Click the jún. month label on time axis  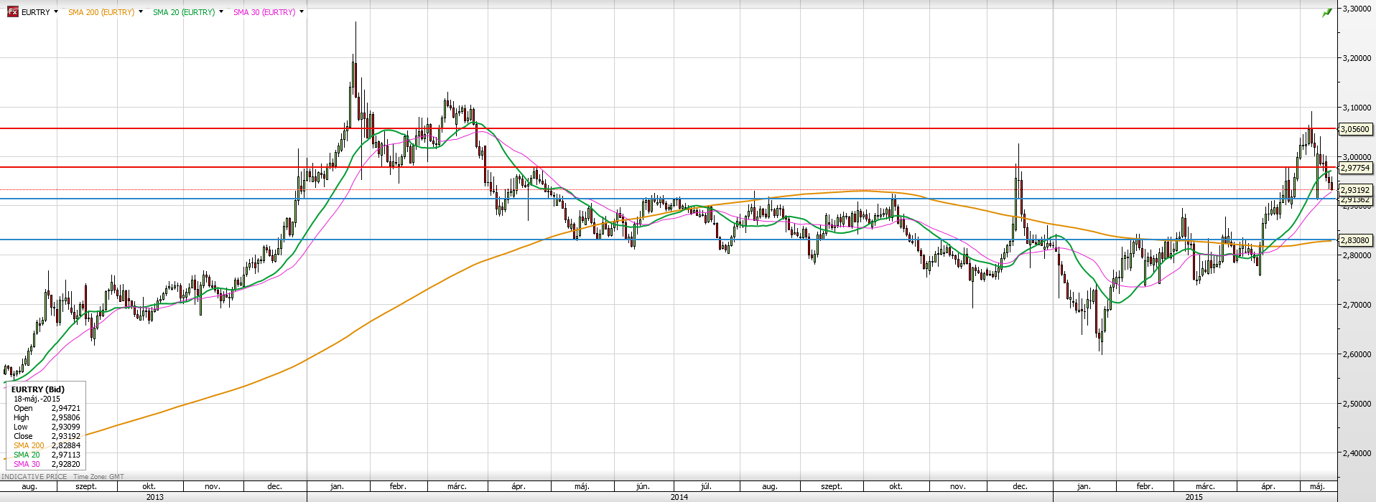[643, 486]
